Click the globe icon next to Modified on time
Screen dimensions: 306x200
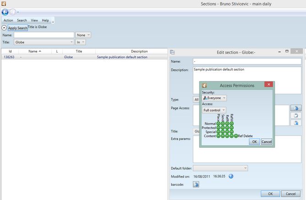[x=231, y=176]
